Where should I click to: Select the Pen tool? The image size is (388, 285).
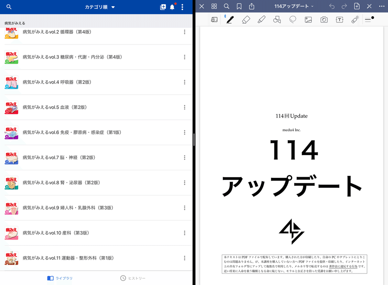pos(230,20)
